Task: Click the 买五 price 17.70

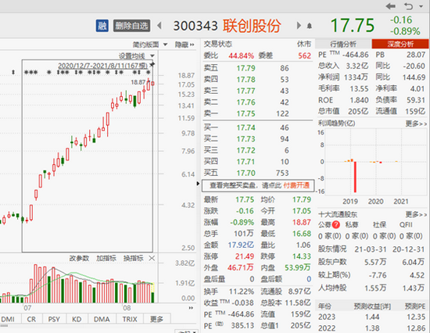Action: (246, 173)
